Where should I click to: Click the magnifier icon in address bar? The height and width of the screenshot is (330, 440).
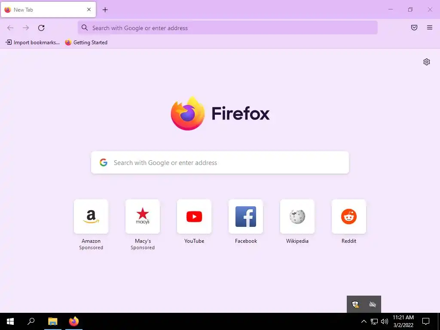[x=85, y=27]
